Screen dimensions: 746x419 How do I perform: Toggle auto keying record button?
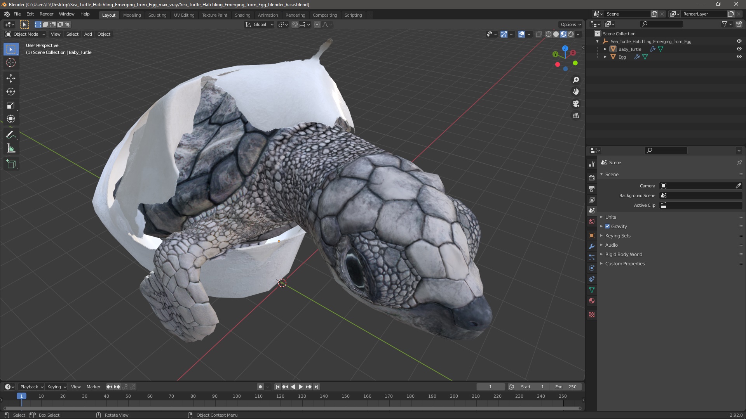pyautogui.click(x=260, y=387)
